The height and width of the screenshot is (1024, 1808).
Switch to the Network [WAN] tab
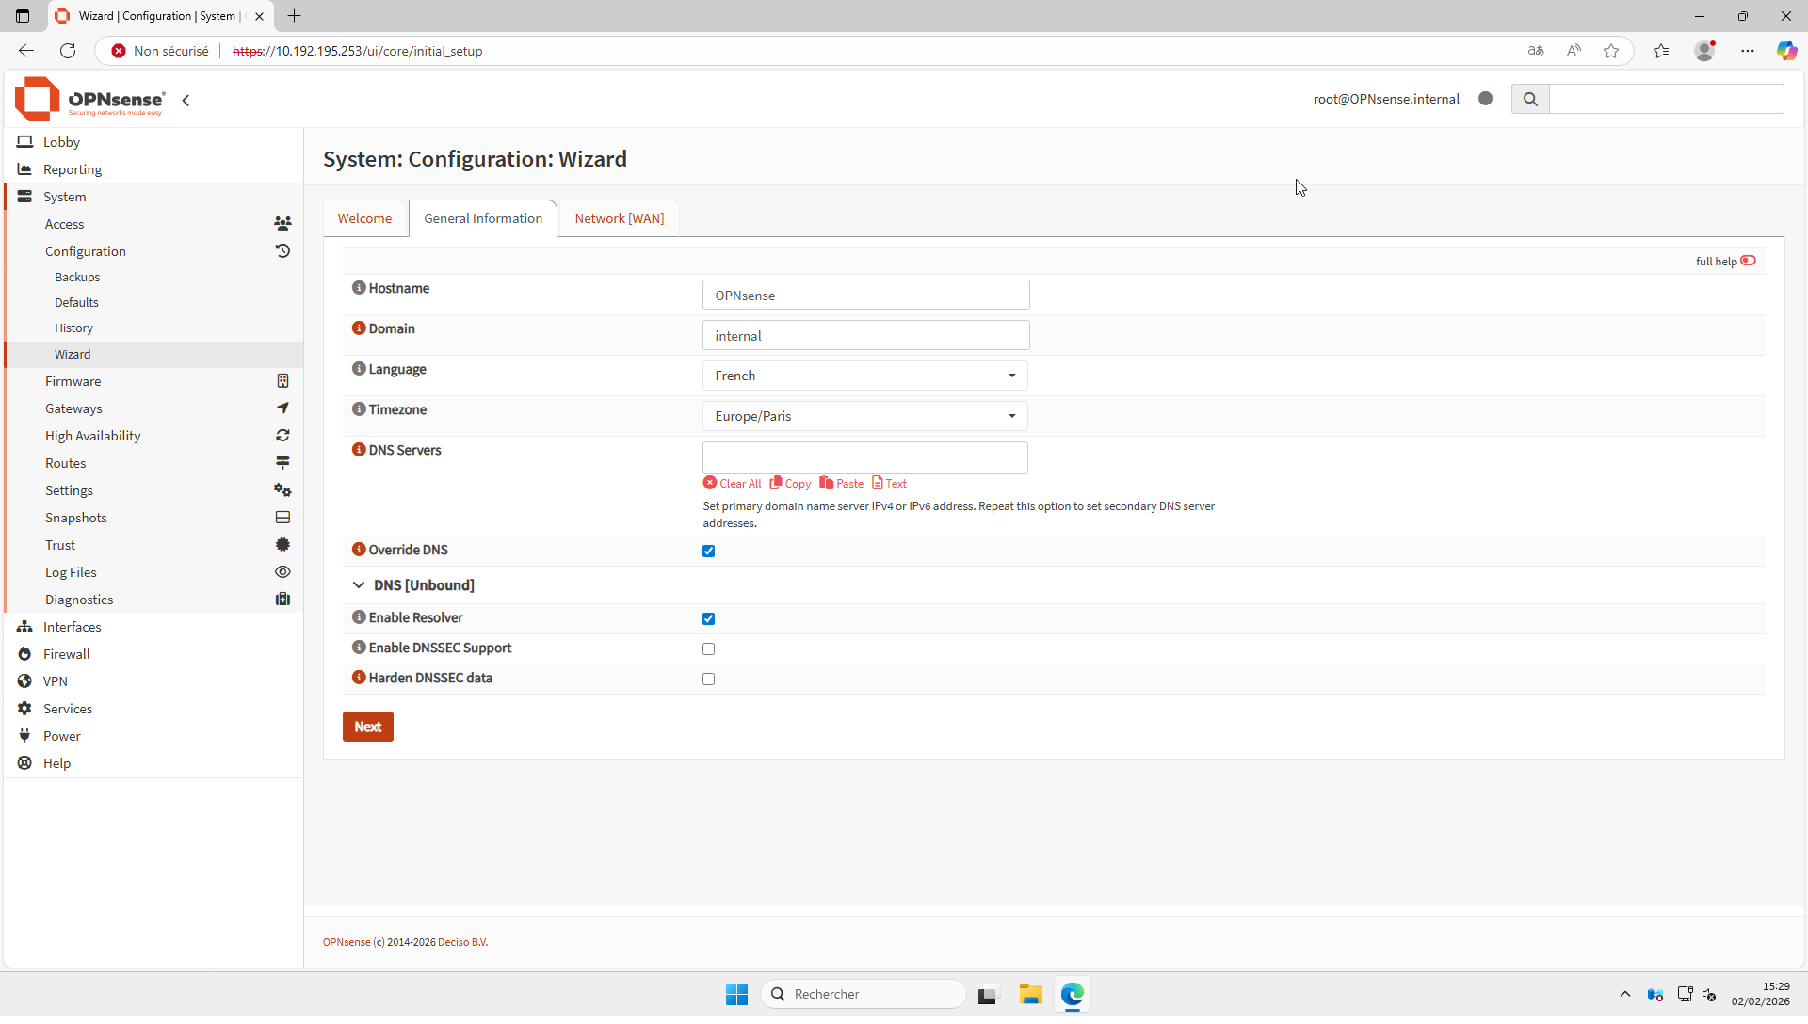pos(619,218)
